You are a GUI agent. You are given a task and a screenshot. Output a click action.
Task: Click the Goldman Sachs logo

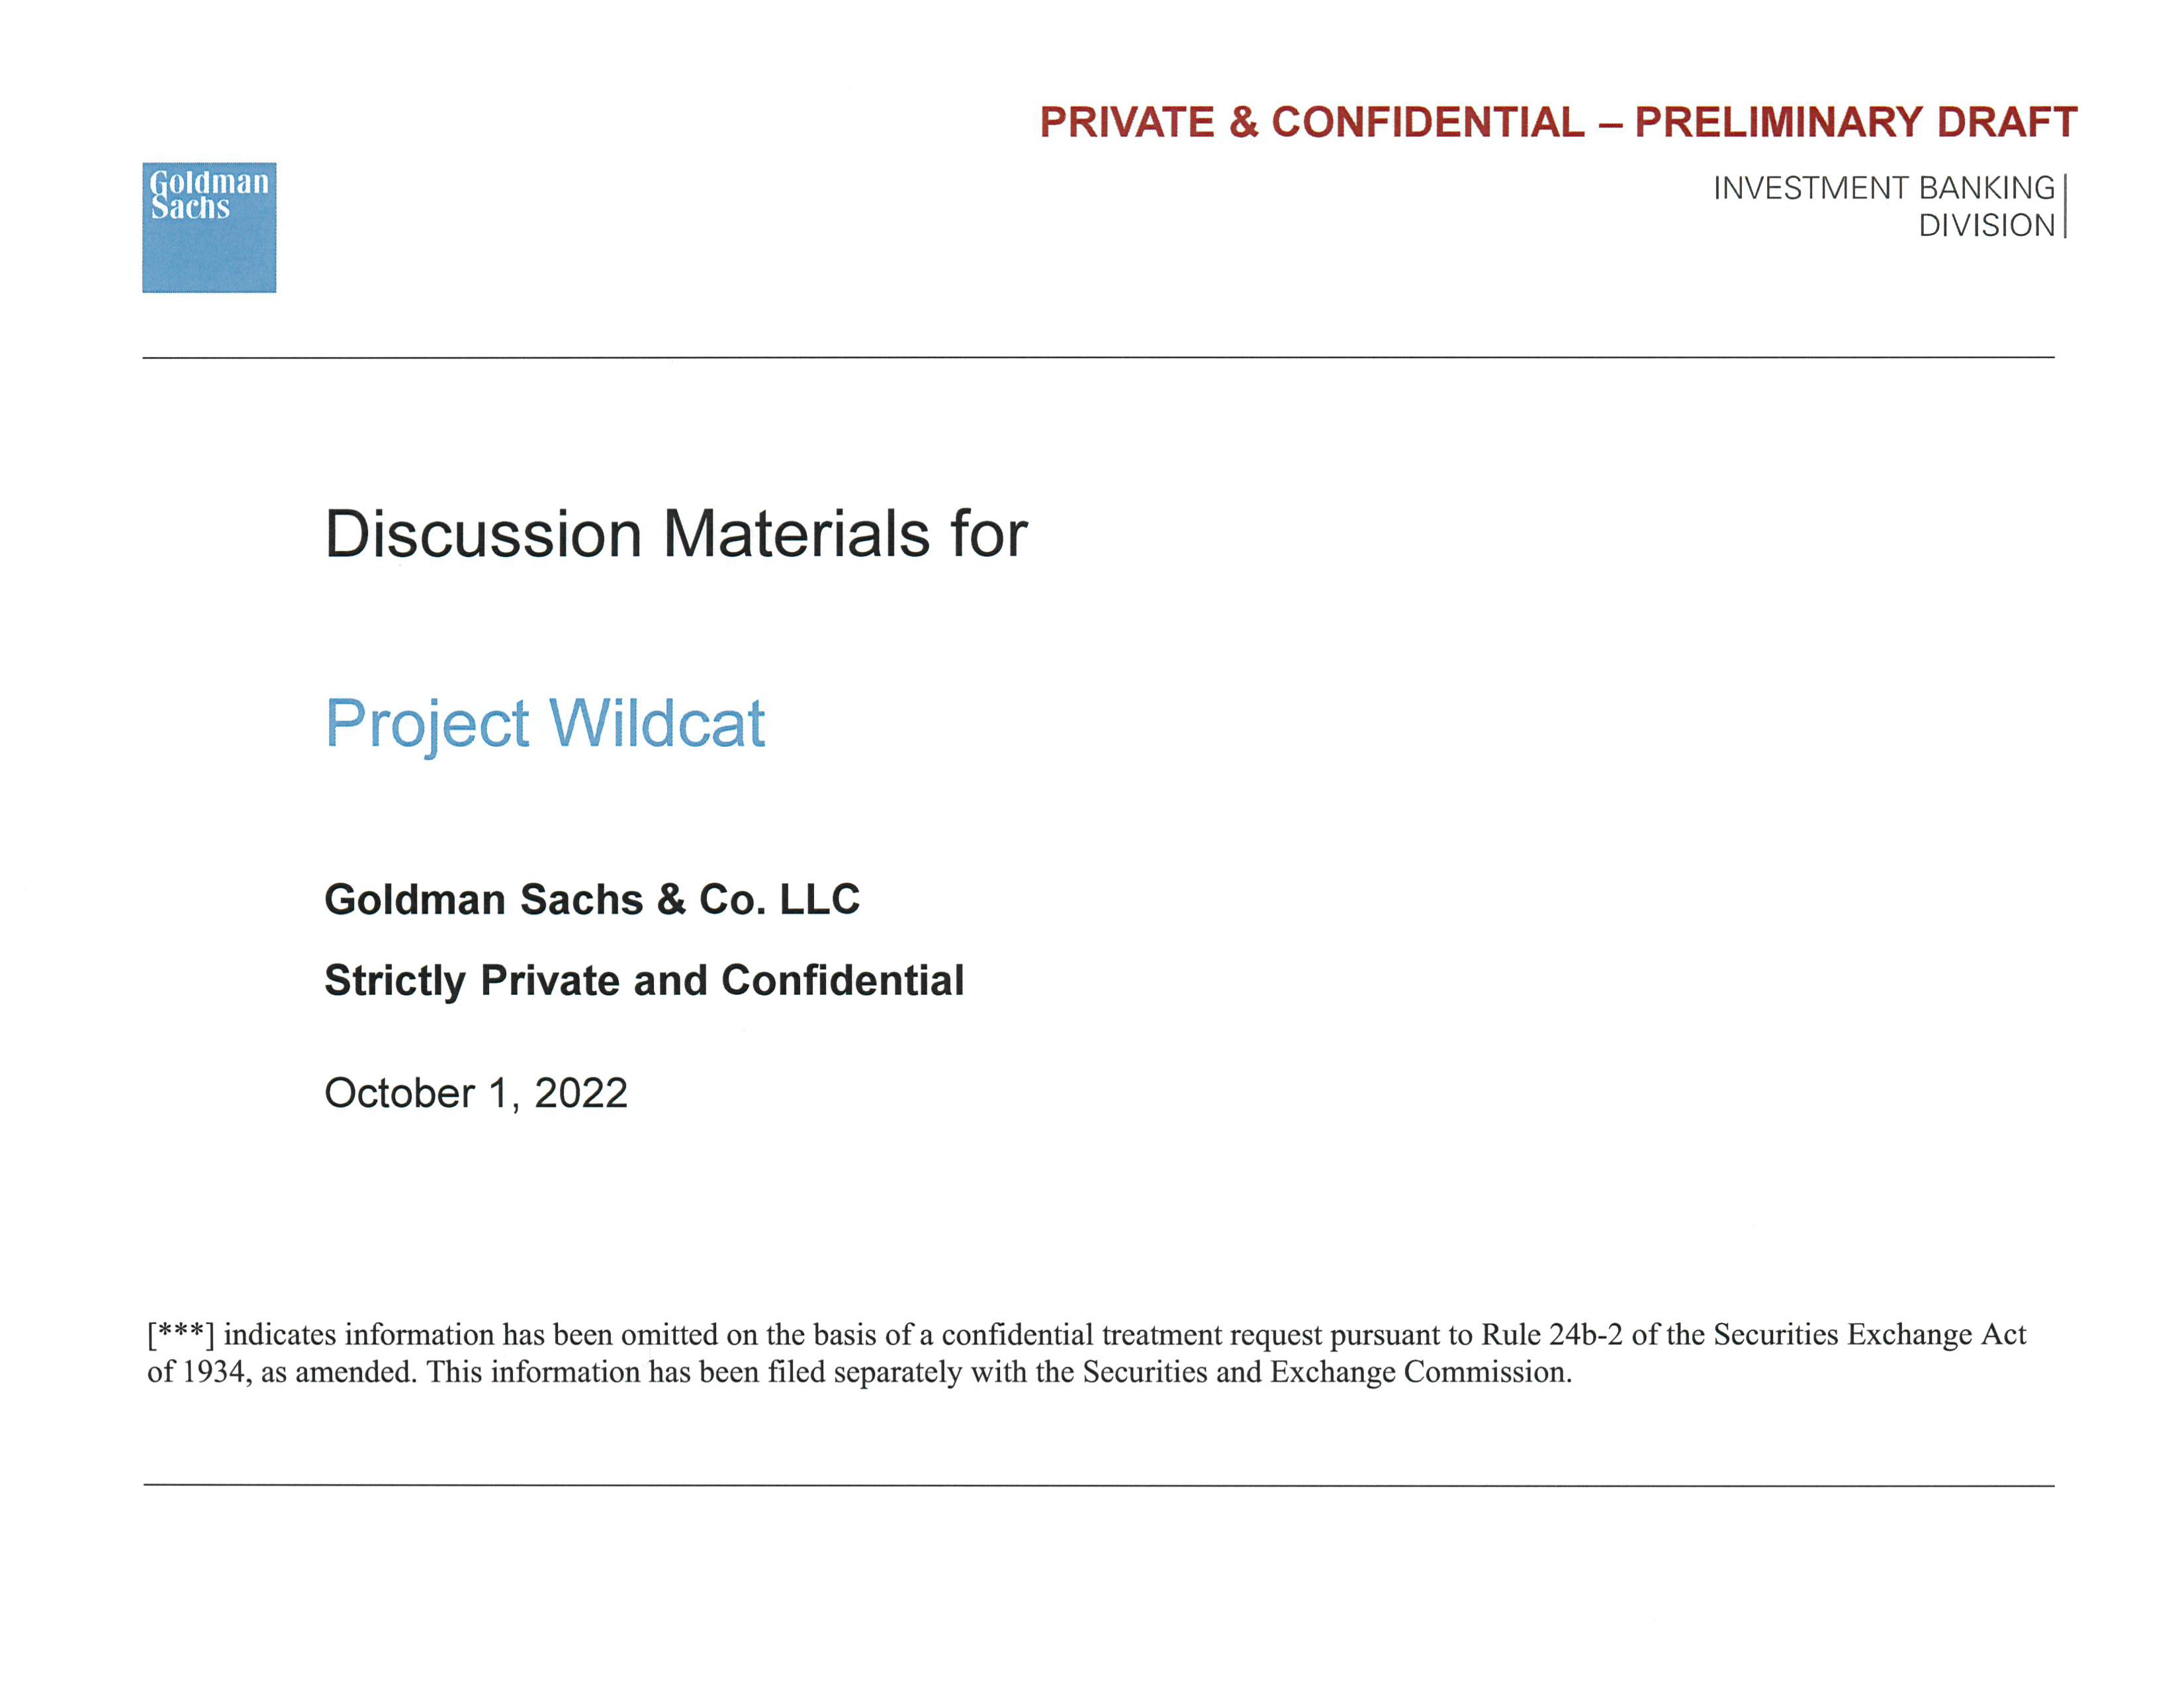(209, 227)
